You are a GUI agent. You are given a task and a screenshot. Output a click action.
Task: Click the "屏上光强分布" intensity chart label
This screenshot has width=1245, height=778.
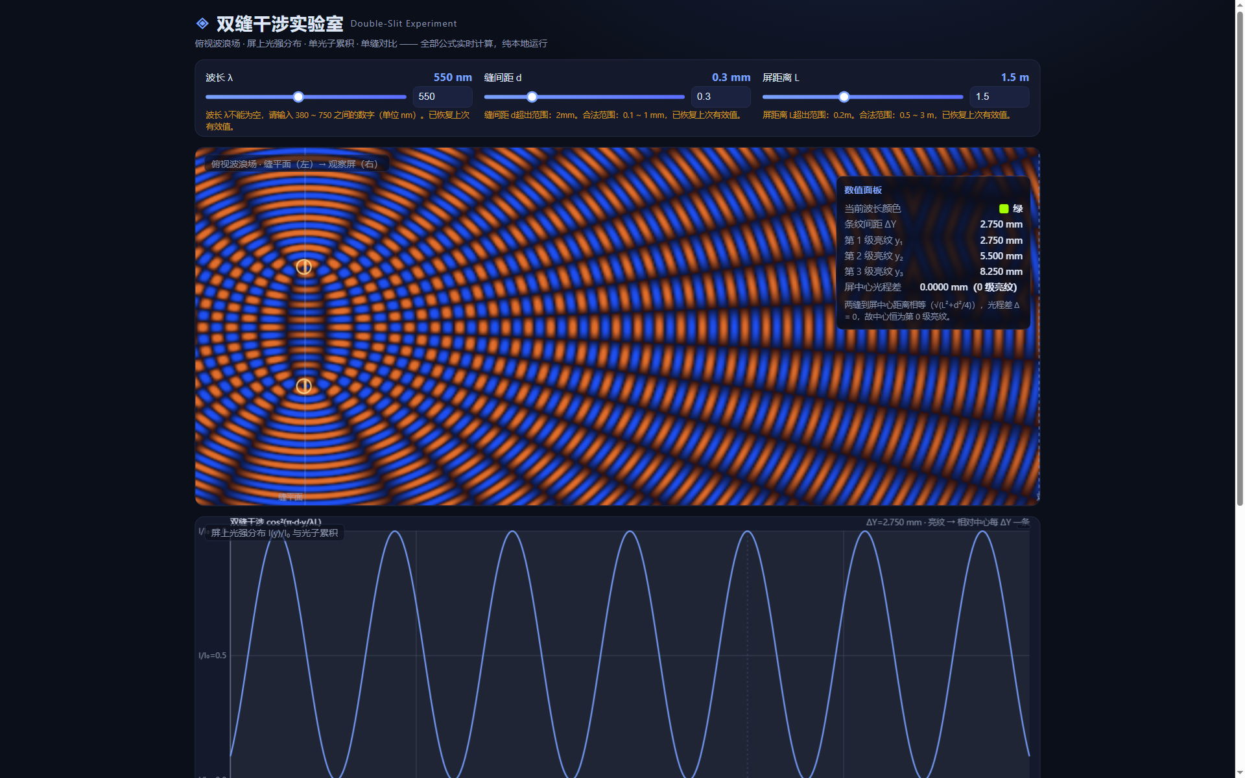[x=274, y=533]
